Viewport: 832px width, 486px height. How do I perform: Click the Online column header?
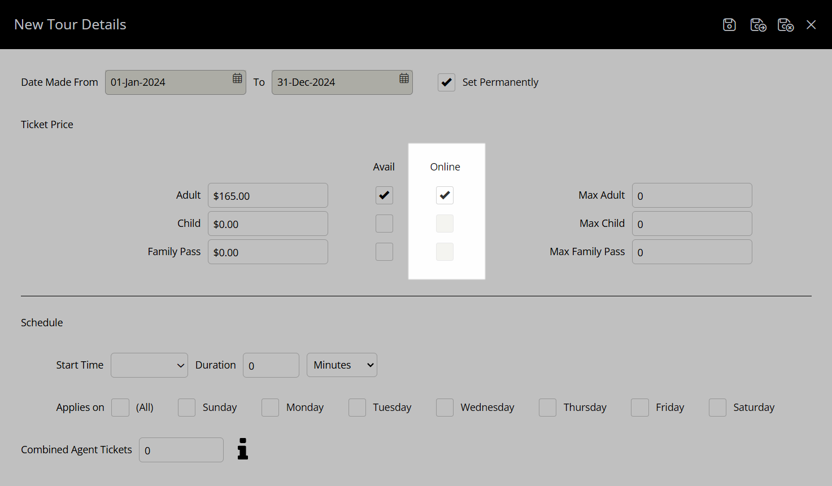[445, 167]
